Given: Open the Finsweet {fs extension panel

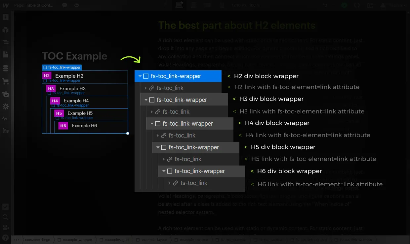Looking at the screenshot, I should [5, 131].
